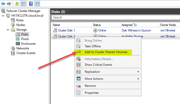This screenshot has height=104, width=180.
Task: Click the Up one level folder icon
Action: tap(17, 4)
